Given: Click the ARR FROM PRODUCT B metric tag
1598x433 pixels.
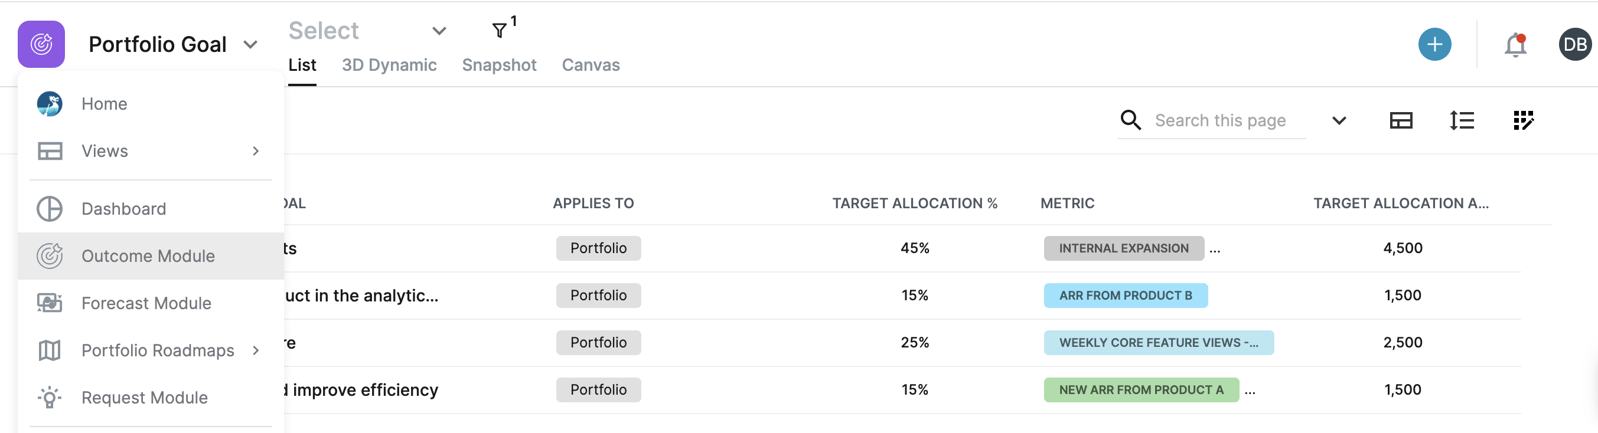Looking at the screenshot, I should (x=1126, y=296).
